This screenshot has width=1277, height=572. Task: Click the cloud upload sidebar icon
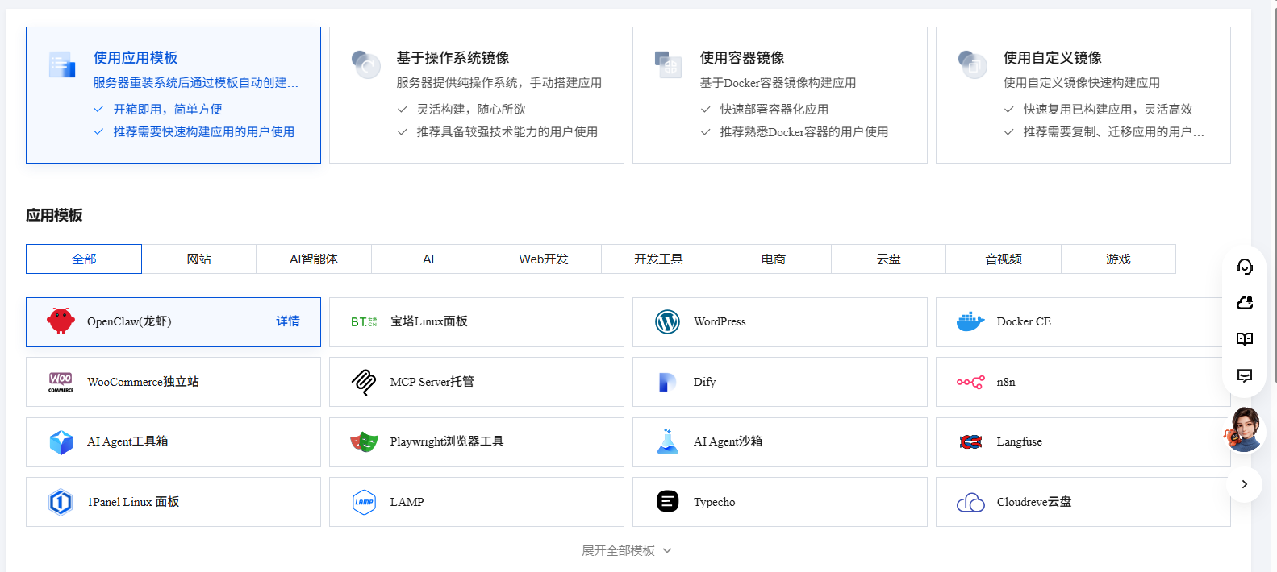coord(1245,303)
